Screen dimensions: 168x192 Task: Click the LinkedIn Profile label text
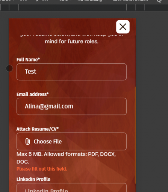tap(33, 179)
